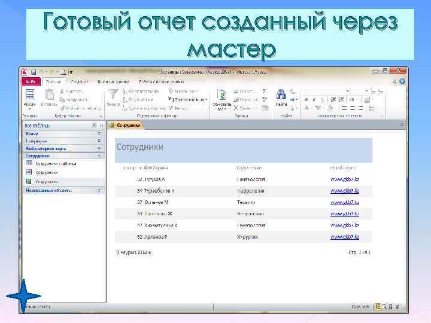Open www.gkb7.kz link in Хирургия row
Viewport: 431px width, 323px height.
[x=345, y=237]
